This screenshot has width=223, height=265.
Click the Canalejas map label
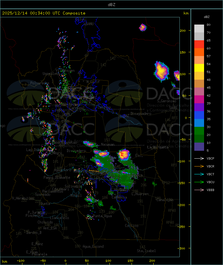165,200
